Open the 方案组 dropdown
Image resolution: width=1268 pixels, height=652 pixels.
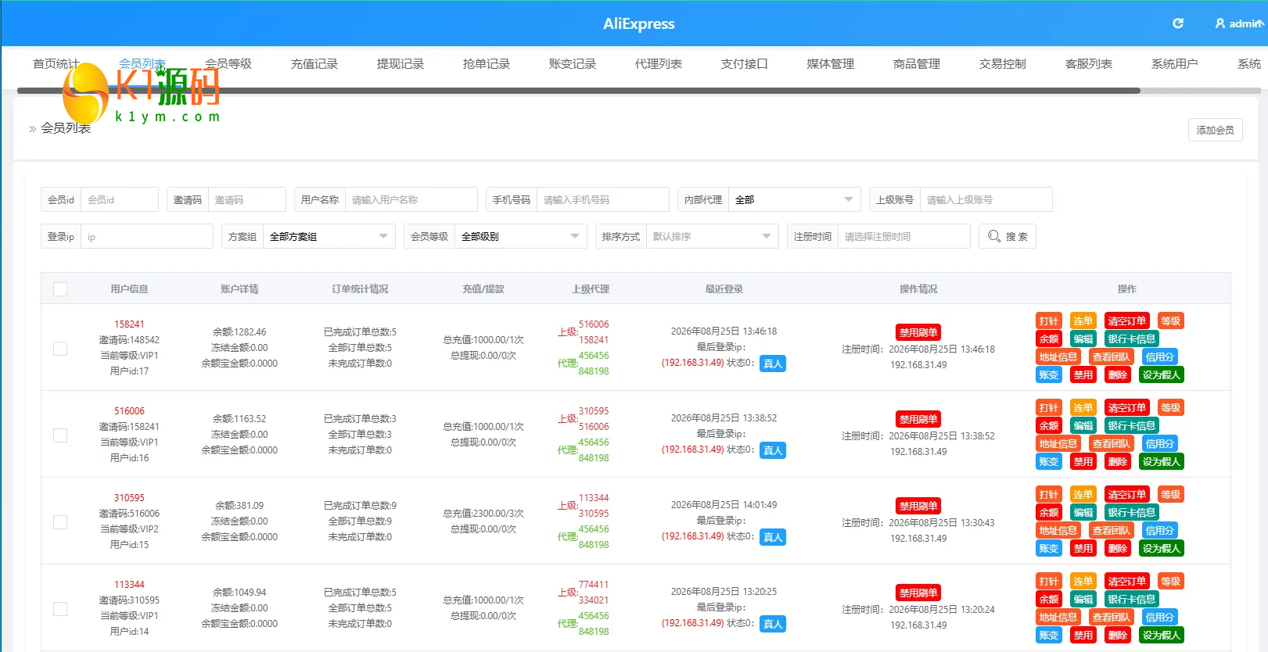pos(329,236)
